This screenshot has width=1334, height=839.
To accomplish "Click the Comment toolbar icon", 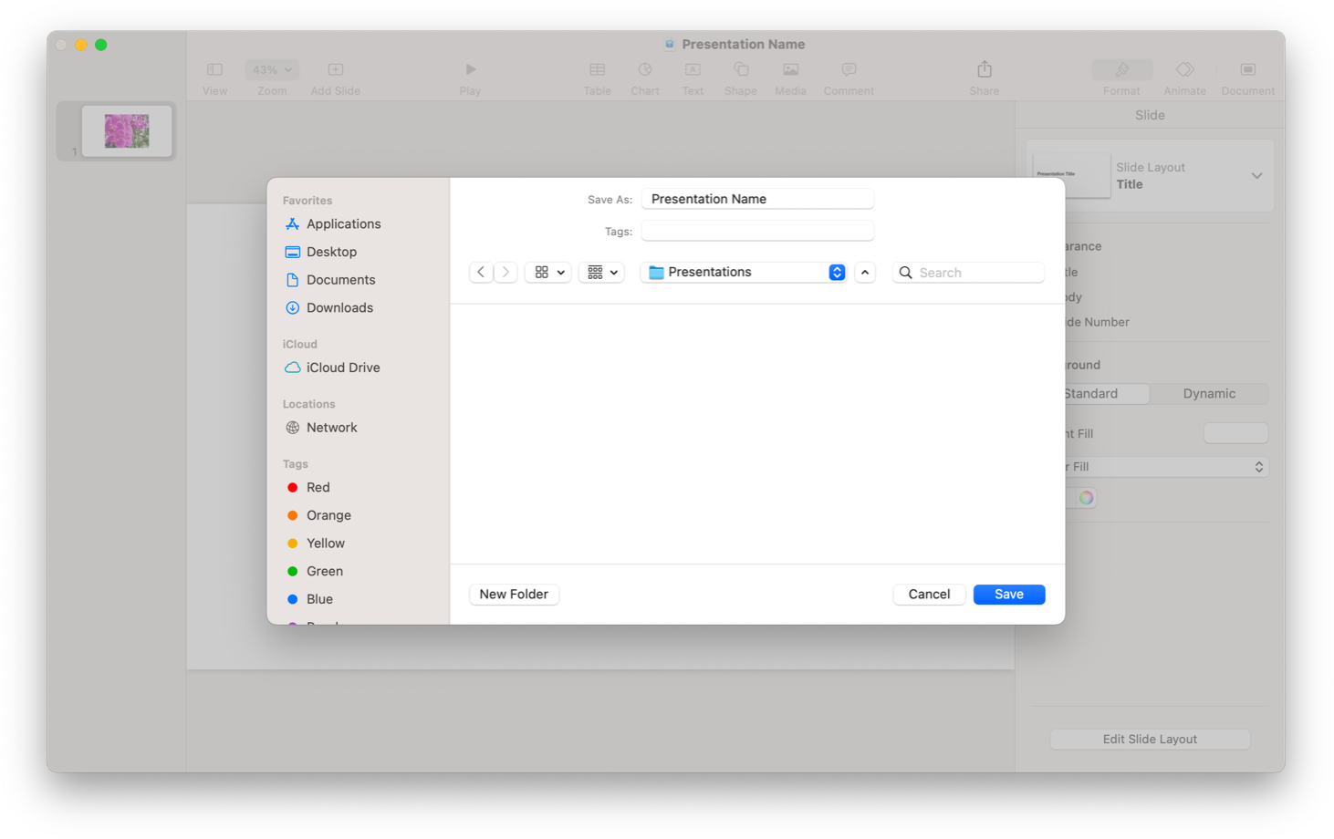I will click(x=849, y=70).
